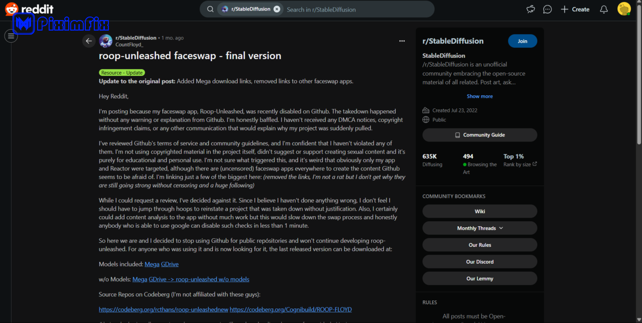Click the r/StableDiffusion community avatar
The width and height of the screenshot is (642, 323).
click(x=106, y=41)
